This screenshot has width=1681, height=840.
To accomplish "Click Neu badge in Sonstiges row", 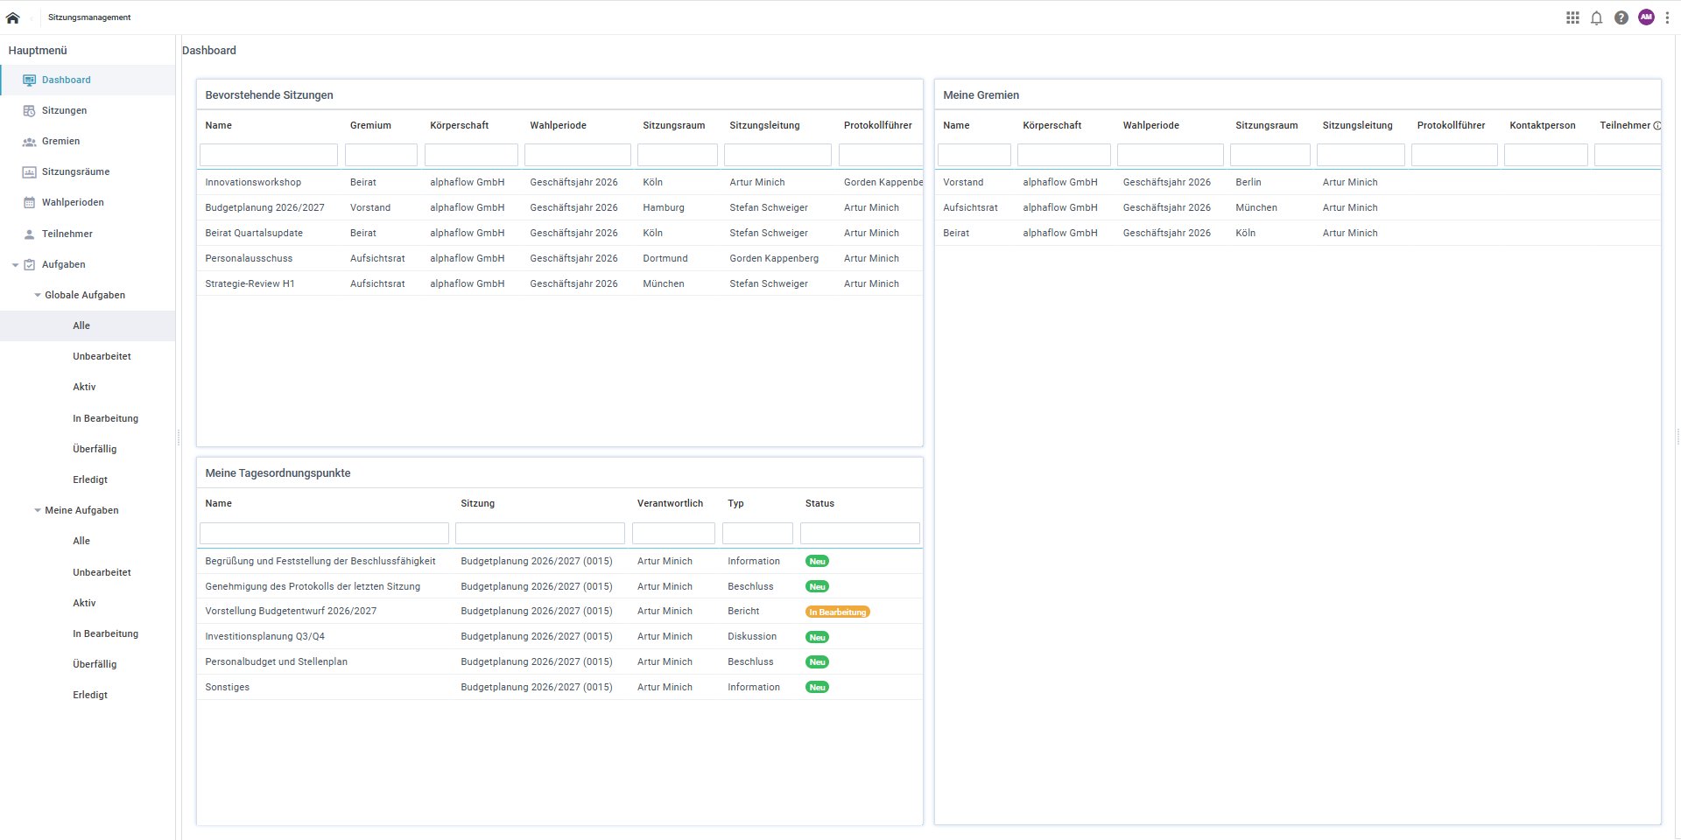I will [x=817, y=688].
